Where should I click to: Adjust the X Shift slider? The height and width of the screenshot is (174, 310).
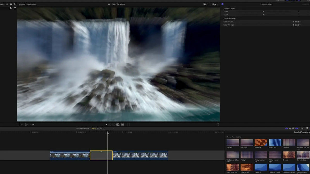(x=263, y=12)
